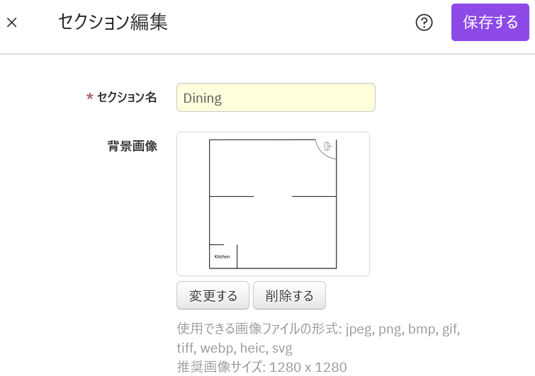Click the 保存する save button
The width and height of the screenshot is (535, 376).
coord(490,23)
